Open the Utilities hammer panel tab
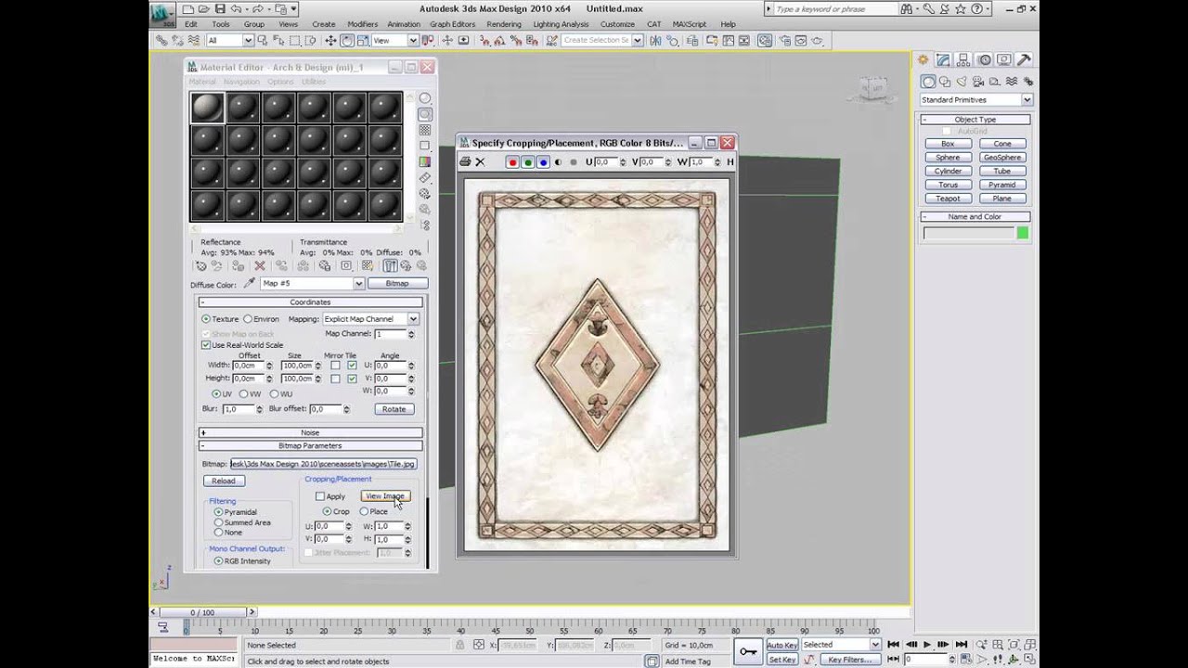 (x=1024, y=59)
